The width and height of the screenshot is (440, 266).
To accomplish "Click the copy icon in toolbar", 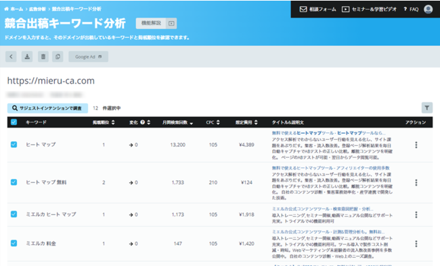I will (x=58, y=57).
